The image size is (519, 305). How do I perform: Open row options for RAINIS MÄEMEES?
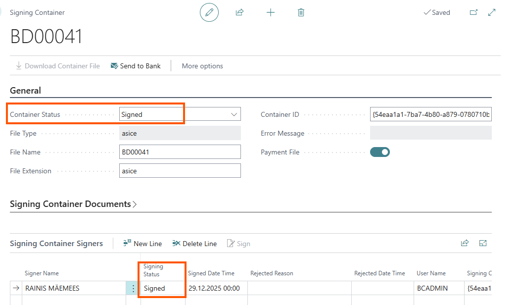pyautogui.click(x=133, y=288)
